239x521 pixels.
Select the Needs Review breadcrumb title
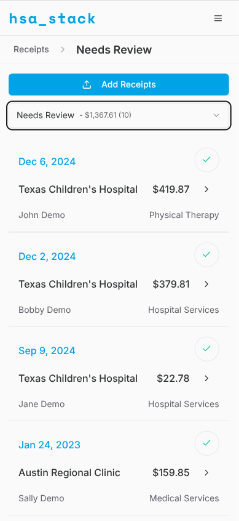coord(114,50)
